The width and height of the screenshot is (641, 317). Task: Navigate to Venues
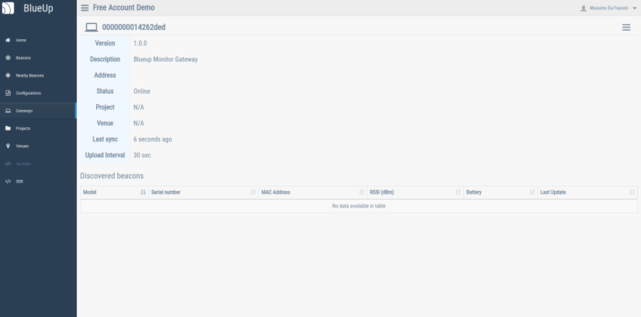(x=38, y=146)
